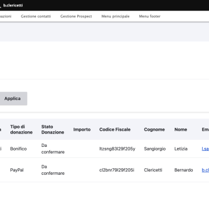Image resolution: width=209 pixels, height=209 pixels.
Task: Sort by Tipo di donazione column header
Action: (21, 129)
